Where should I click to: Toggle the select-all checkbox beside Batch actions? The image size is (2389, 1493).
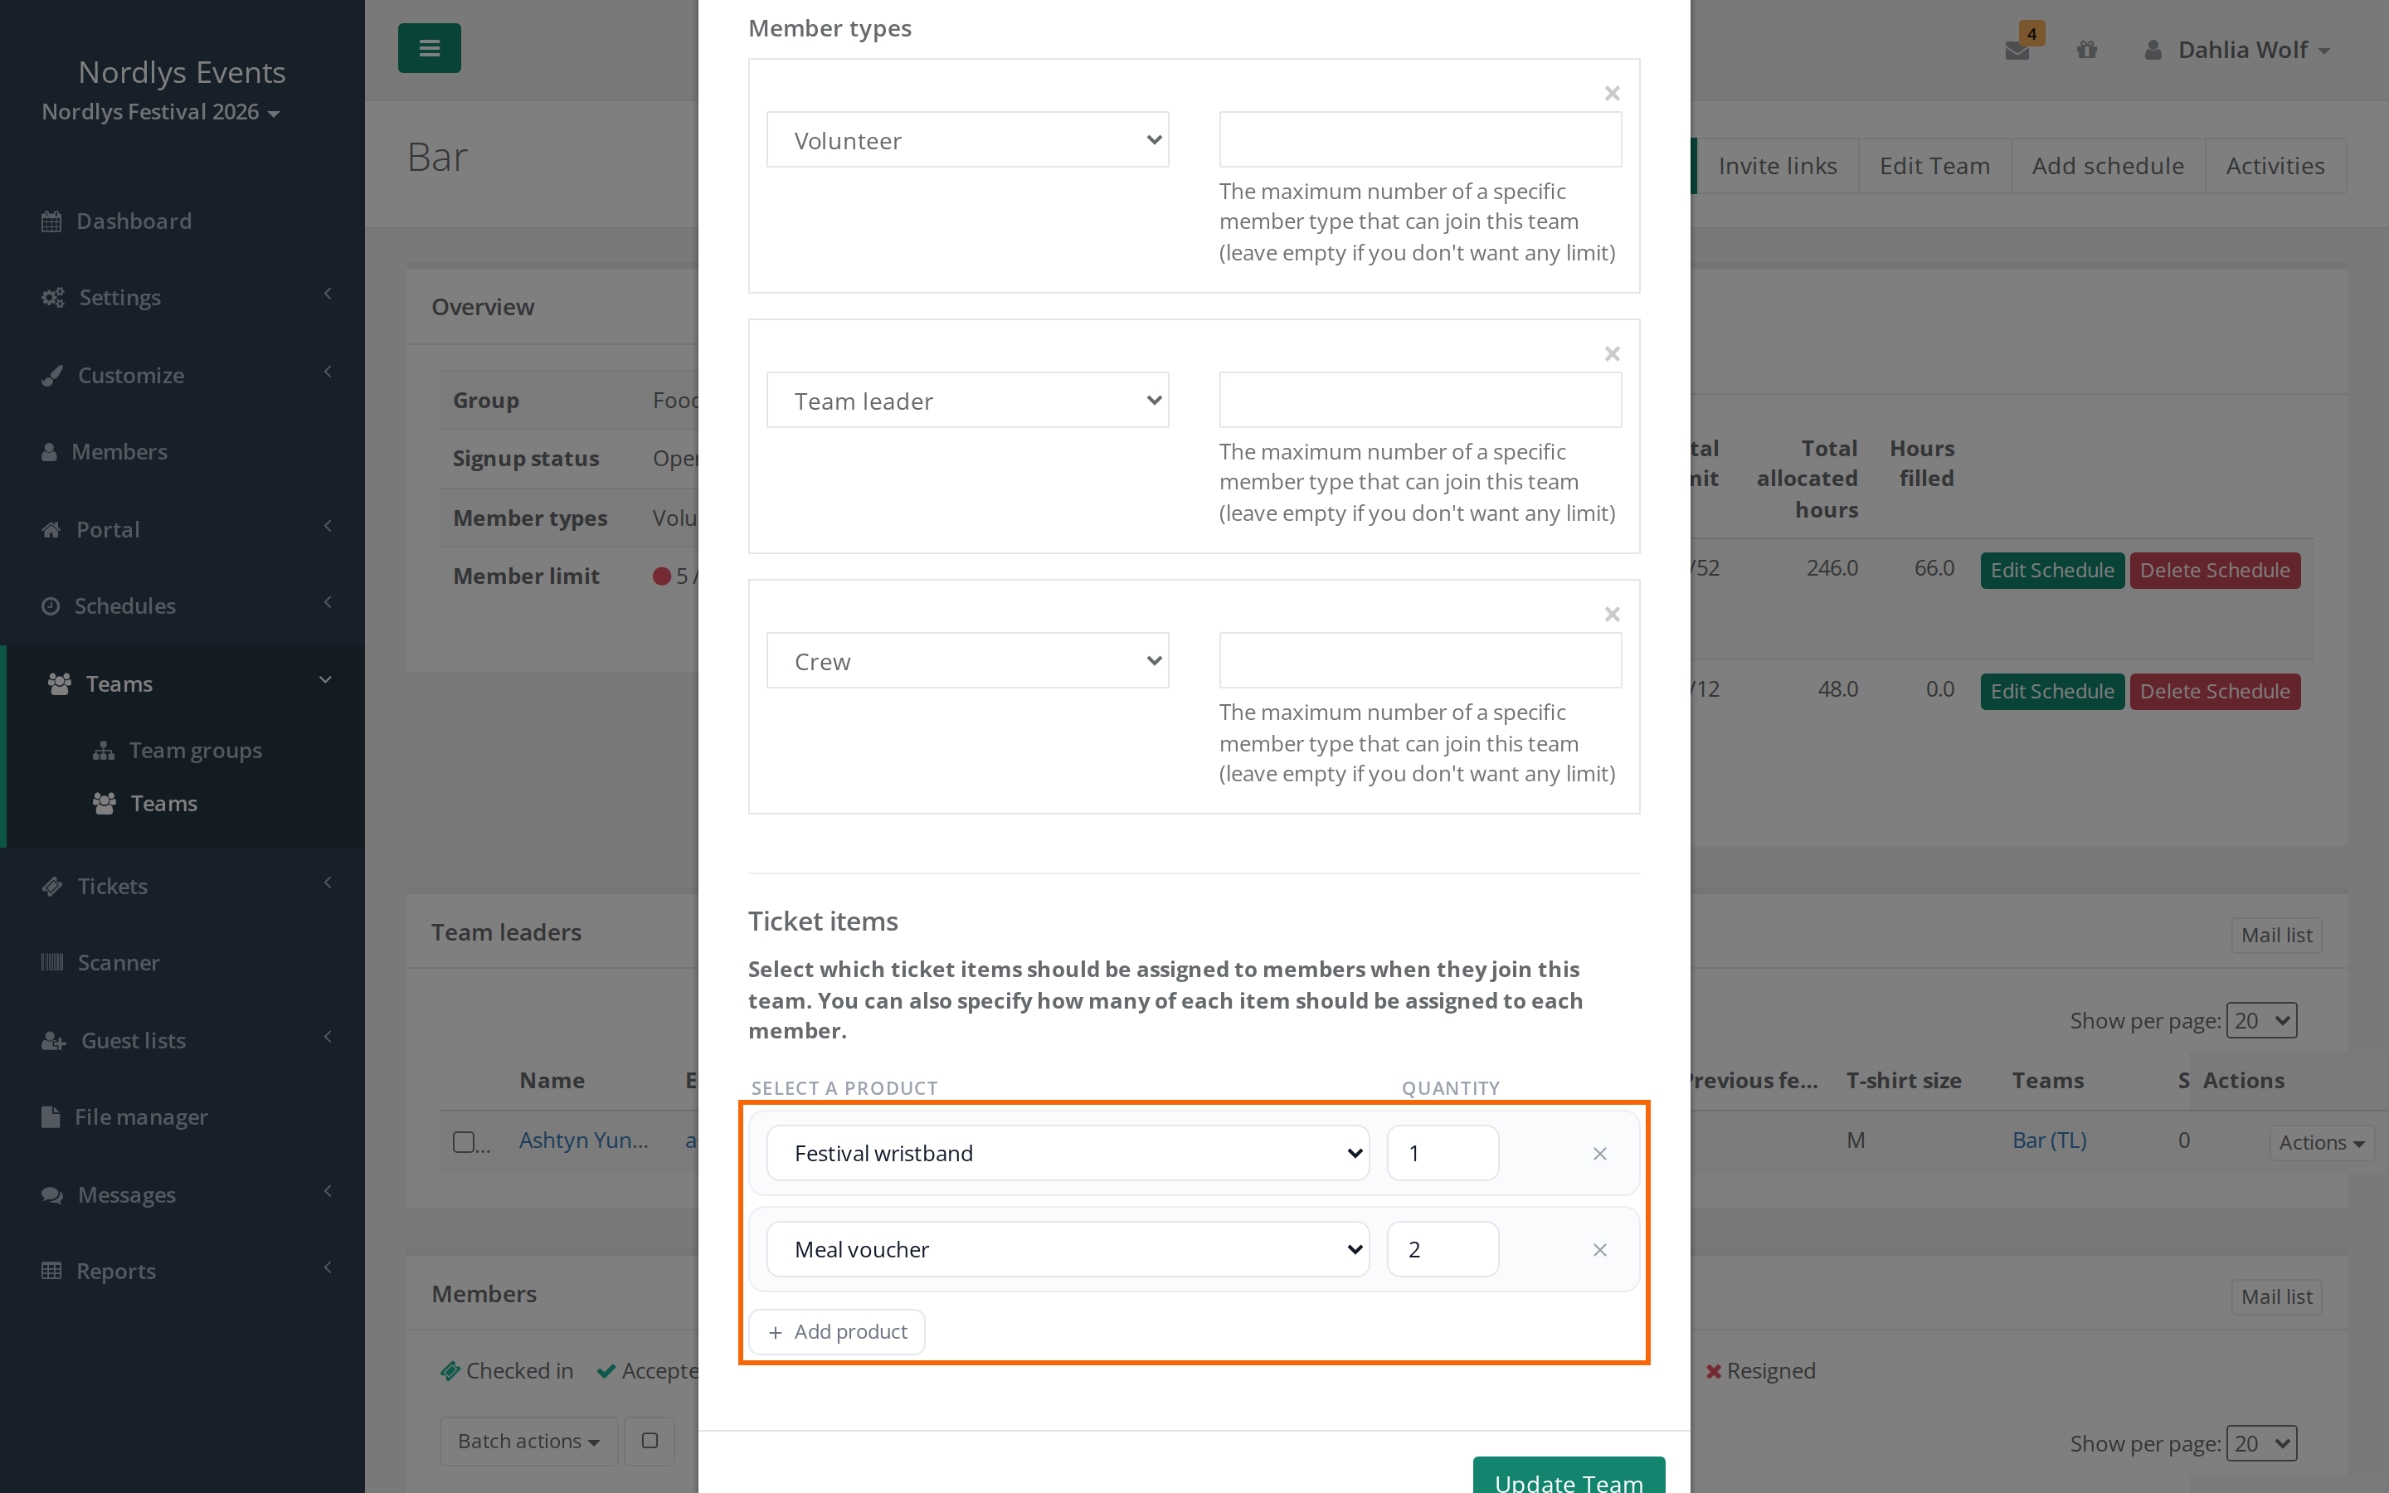650,1442
